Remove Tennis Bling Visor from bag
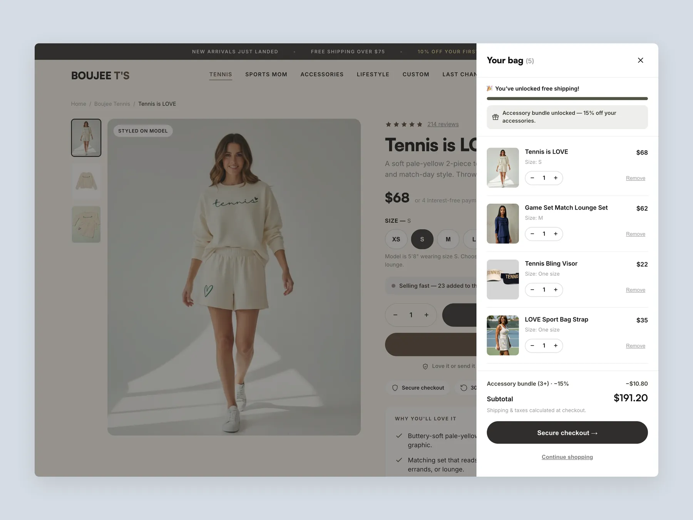Image resolution: width=693 pixels, height=520 pixels. tap(635, 290)
